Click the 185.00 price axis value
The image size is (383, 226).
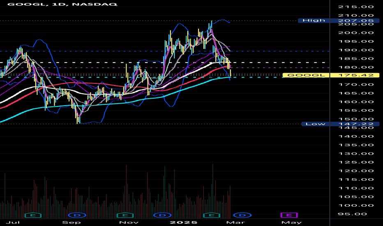[356, 59]
